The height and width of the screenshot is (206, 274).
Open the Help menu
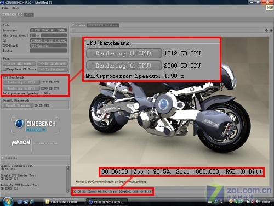click(x=15, y=8)
